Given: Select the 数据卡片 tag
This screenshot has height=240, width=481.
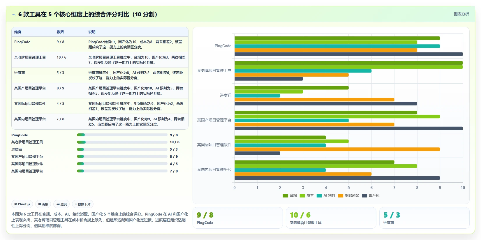Looking at the screenshot, I should coord(83,204).
